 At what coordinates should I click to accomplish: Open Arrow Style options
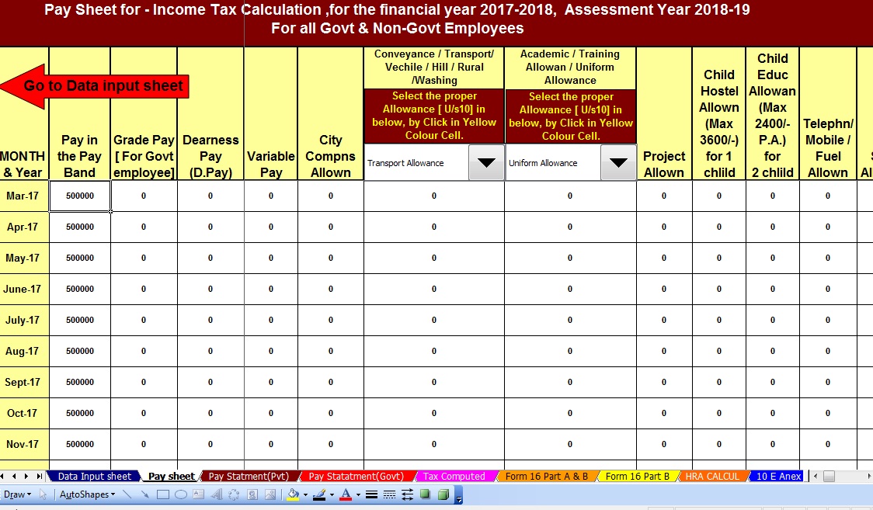point(407,494)
